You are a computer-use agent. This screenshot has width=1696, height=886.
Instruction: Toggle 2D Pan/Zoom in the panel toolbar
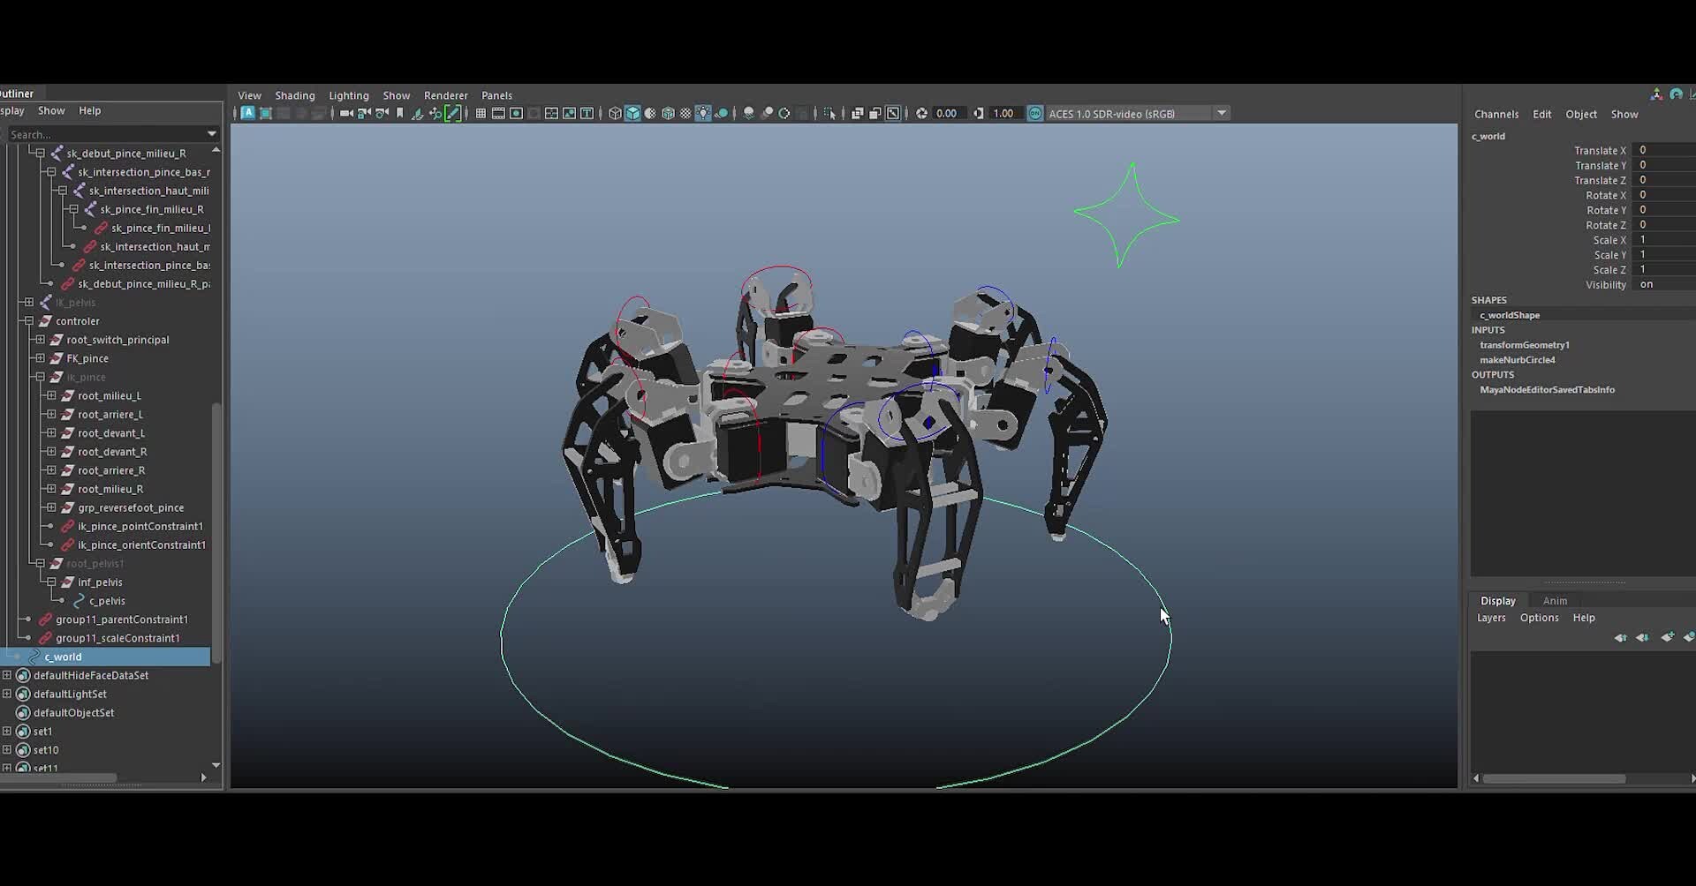click(892, 113)
